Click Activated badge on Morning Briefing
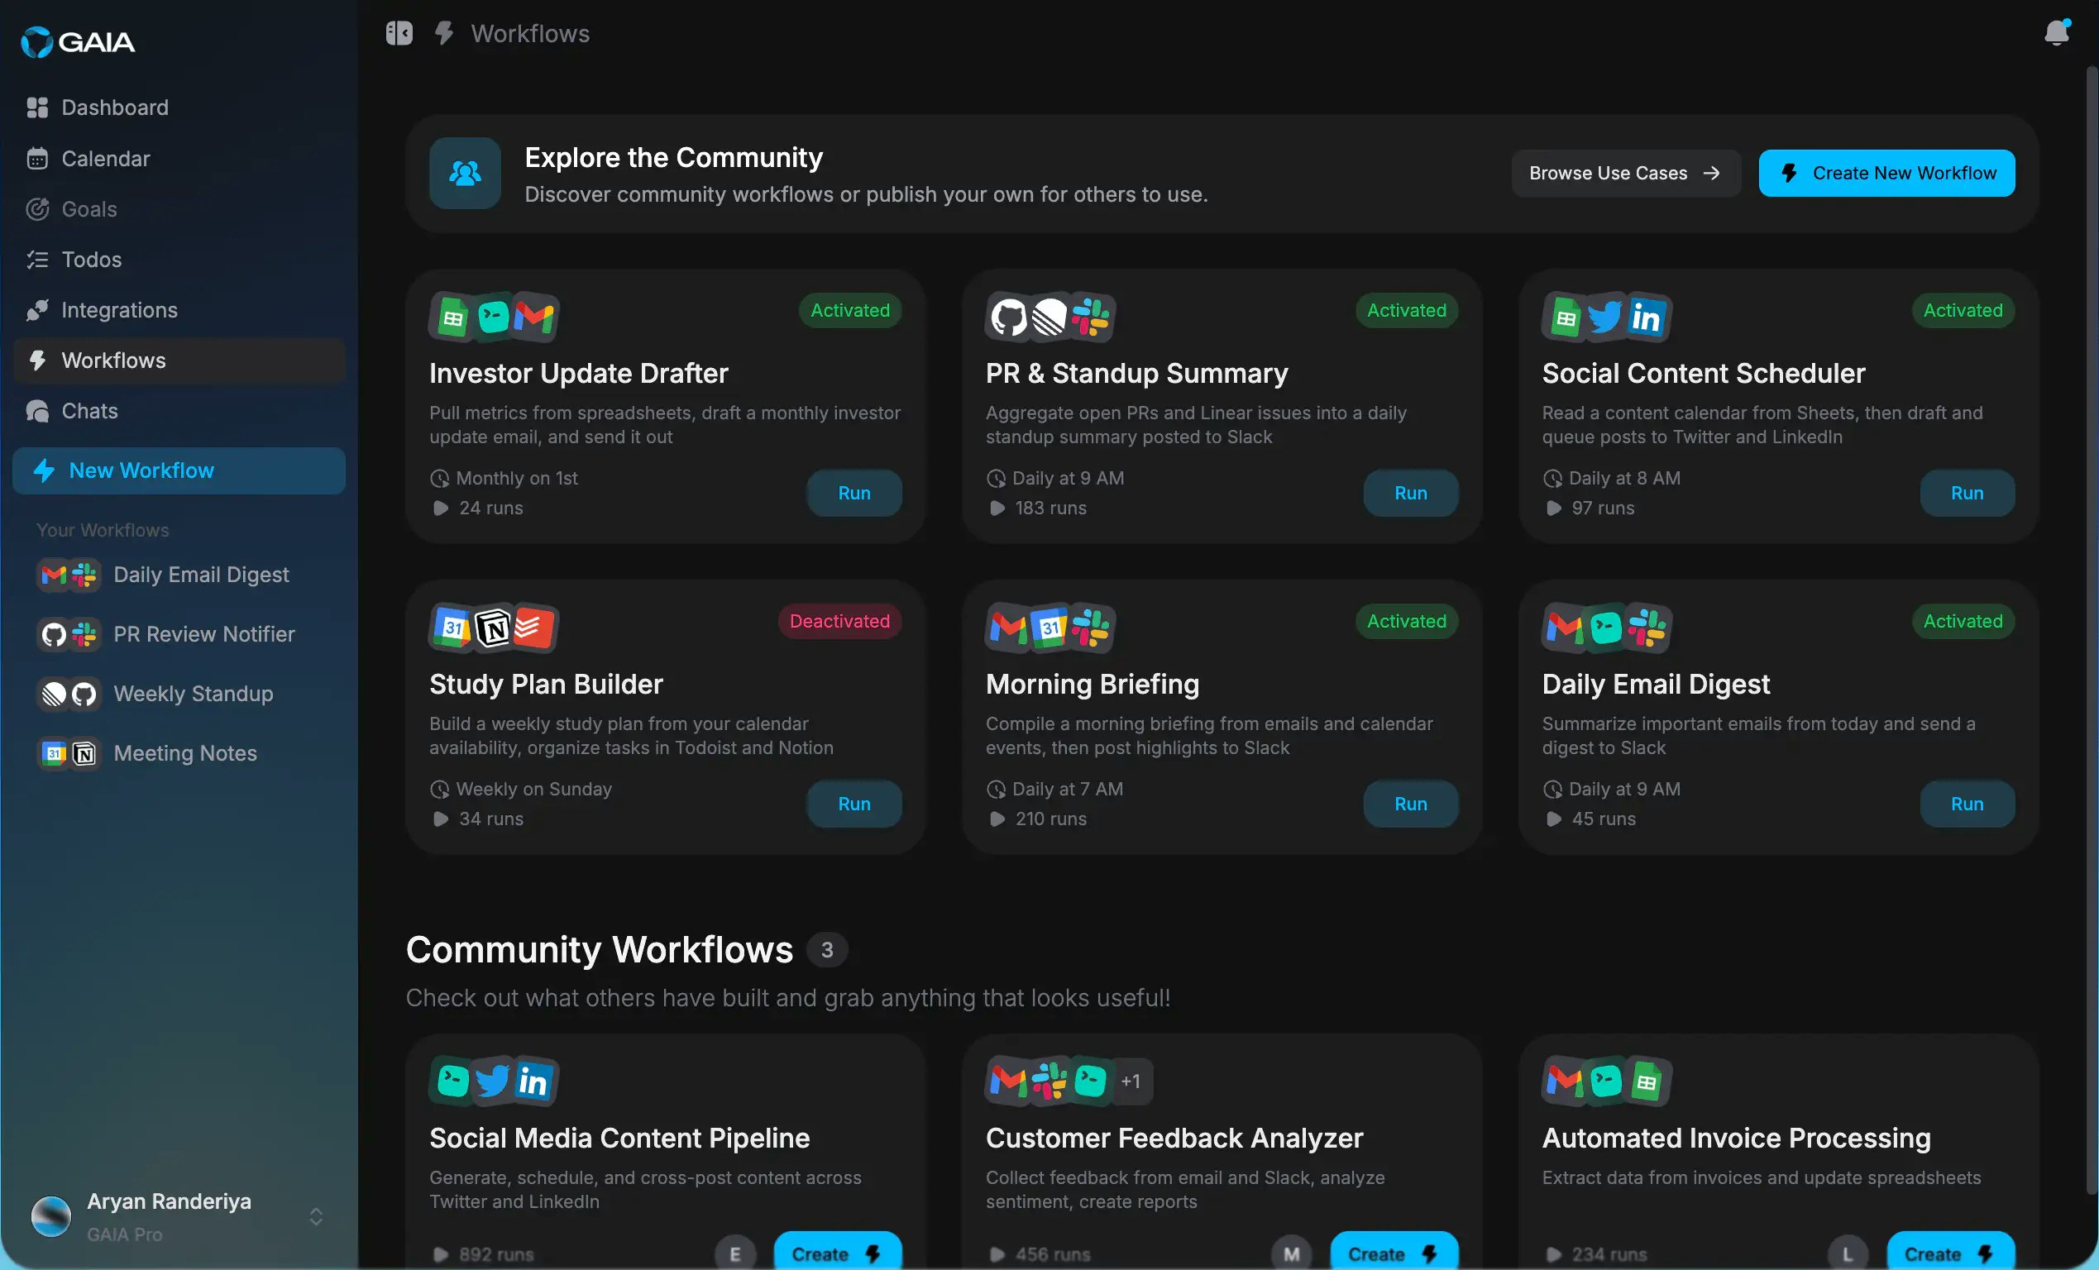Viewport: 2099px width, 1270px height. point(1406,621)
